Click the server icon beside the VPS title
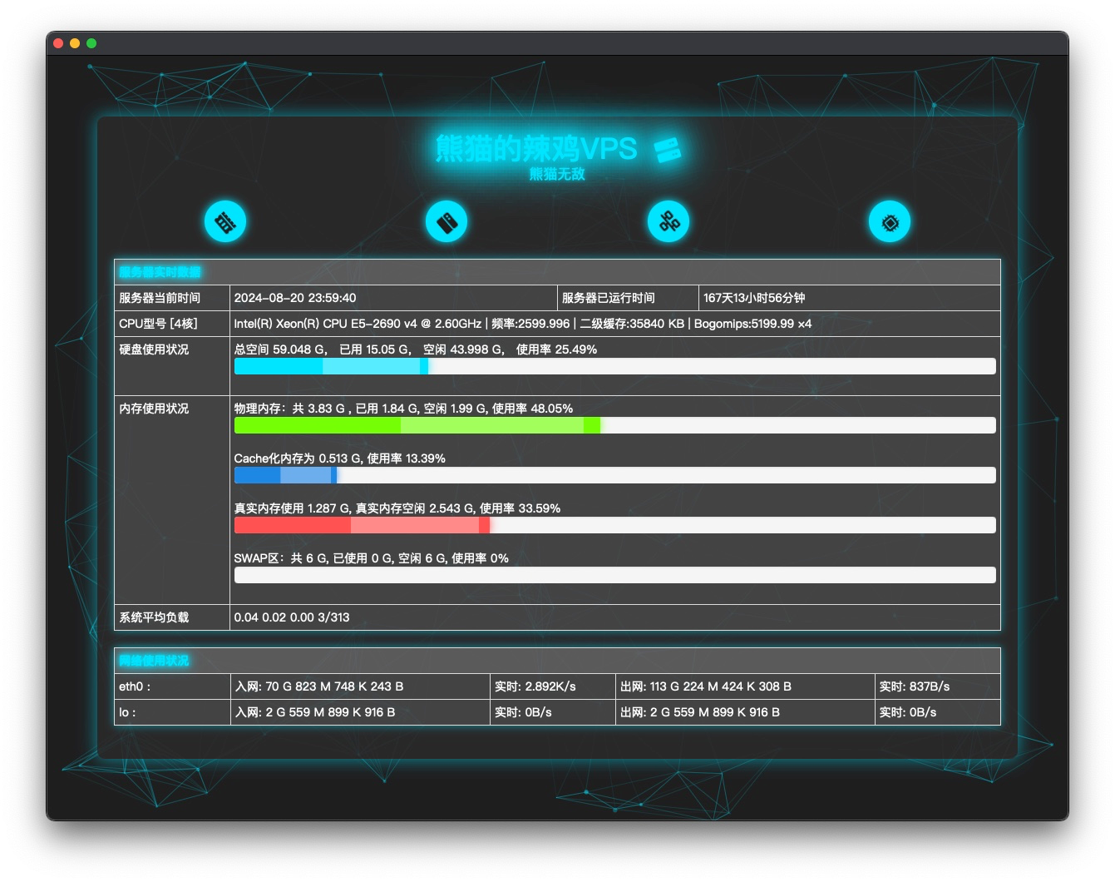Viewport: 1115px width, 882px height. (667, 151)
